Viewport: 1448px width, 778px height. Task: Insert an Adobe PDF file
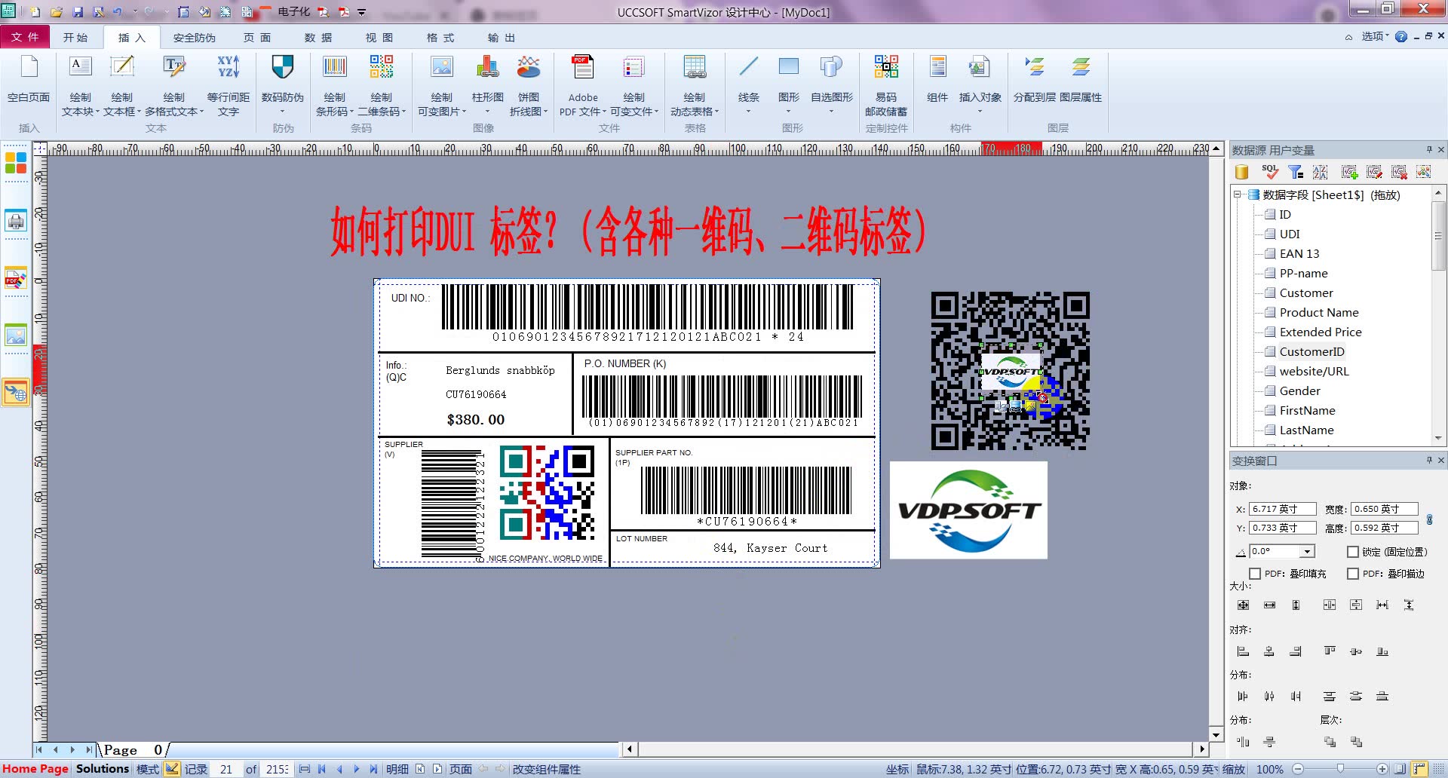pyautogui.click(x=583, y=84)
